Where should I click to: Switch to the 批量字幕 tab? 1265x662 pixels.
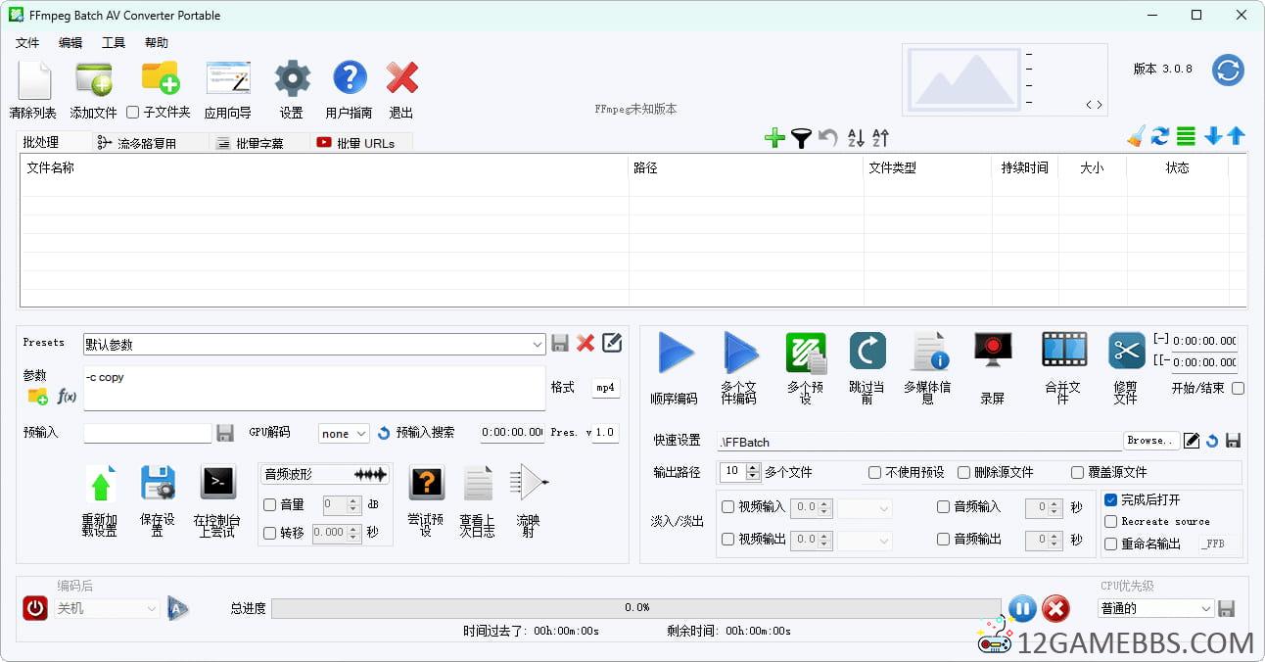[x=258, y=143]
